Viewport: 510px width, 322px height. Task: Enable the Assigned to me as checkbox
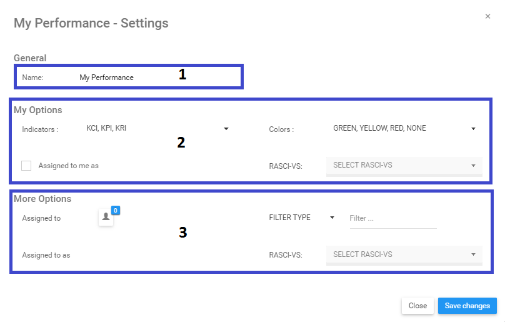tap(26, 166)
